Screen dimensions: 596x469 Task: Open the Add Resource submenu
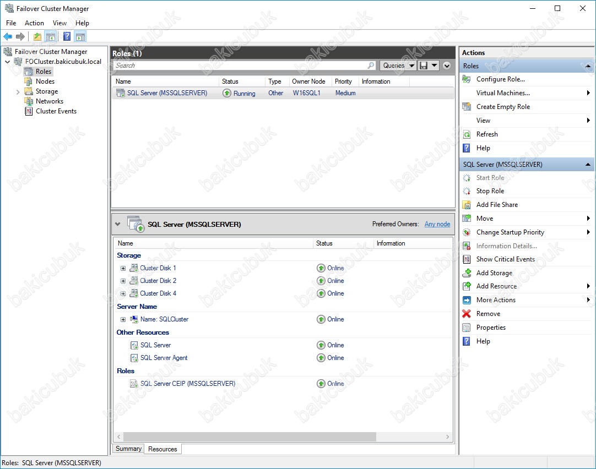(x=527, y=286)
